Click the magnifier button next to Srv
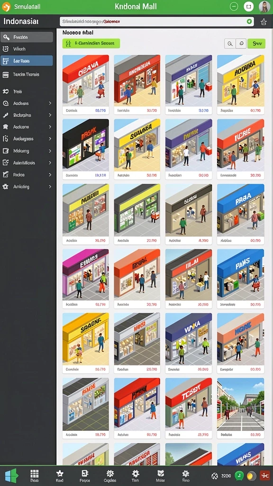This screenshot has height=486, width=273. (230, 44)
